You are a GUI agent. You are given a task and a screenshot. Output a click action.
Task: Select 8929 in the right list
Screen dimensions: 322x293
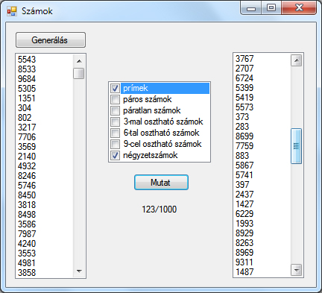[262, 233]
